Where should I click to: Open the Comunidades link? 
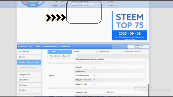point(51,46)
